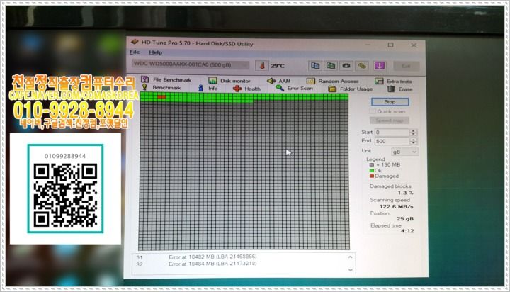Switch to the Erase tab
Image resolution: width=510 pixels, height=292 pixels.
click(400, 89)
